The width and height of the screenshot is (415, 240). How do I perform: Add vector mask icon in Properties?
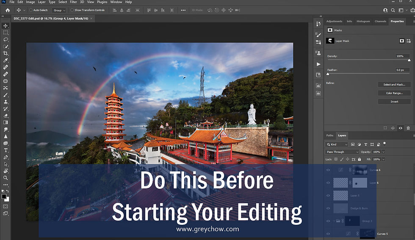[409, 41]
